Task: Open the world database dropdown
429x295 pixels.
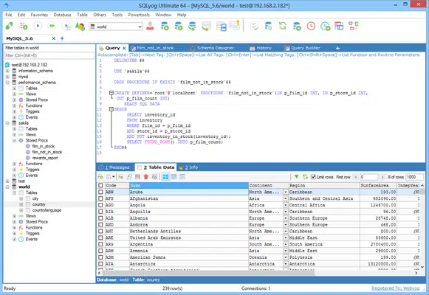Action: (140, 27)
